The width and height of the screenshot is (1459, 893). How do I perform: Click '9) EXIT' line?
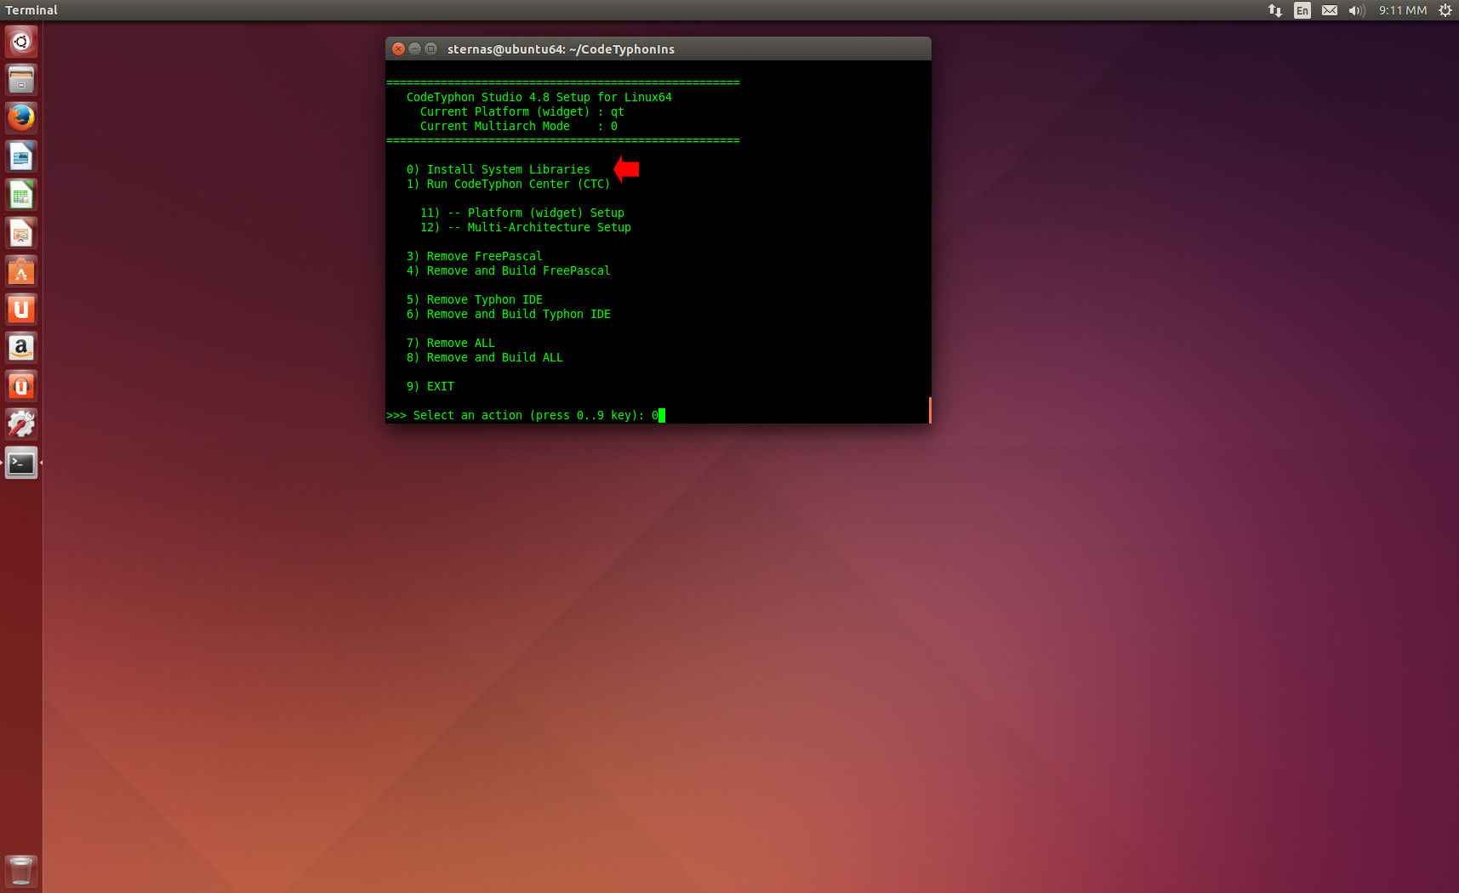pyautogui.click(x=430, y=386)
